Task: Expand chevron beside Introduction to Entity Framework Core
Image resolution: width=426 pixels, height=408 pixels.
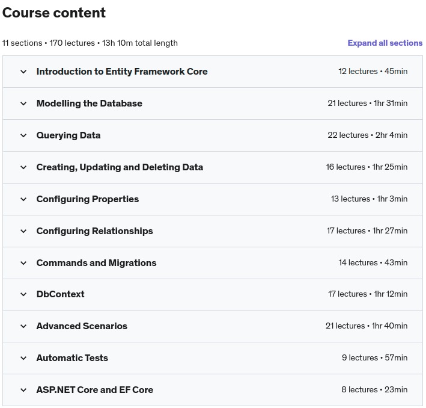Action: 23,72
